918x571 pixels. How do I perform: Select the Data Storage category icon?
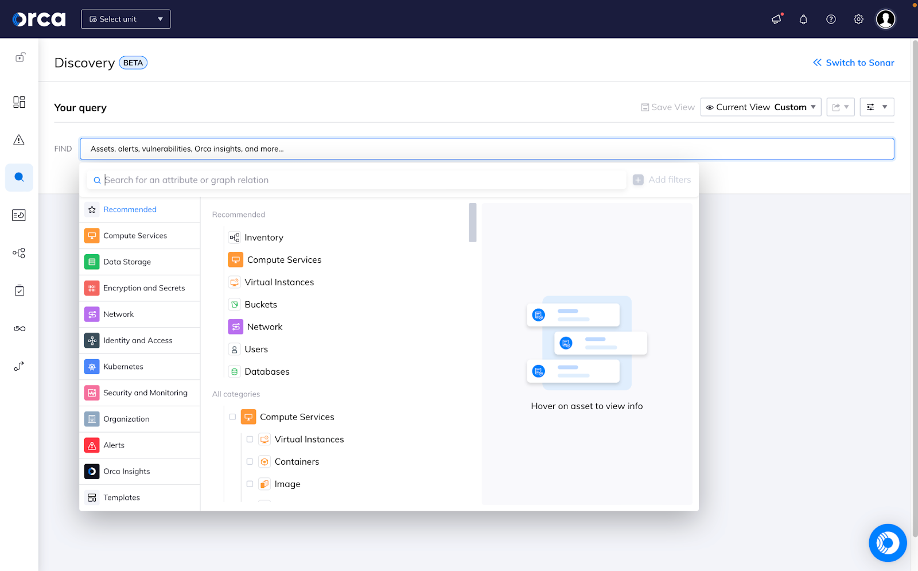(92, 262)
